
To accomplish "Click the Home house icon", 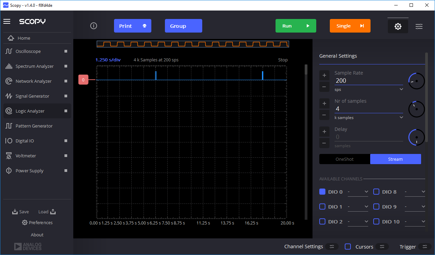I will pyautogui.click(x=11, y=38).
